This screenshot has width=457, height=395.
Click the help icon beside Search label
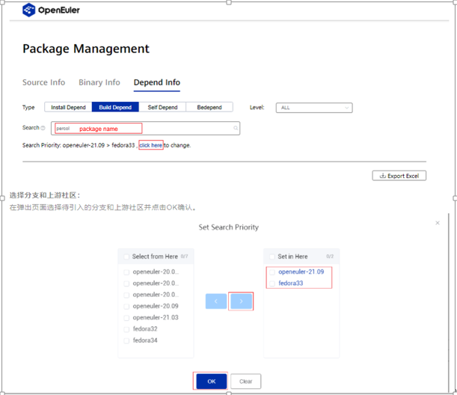pyautogui.click(x=43, y=128)
